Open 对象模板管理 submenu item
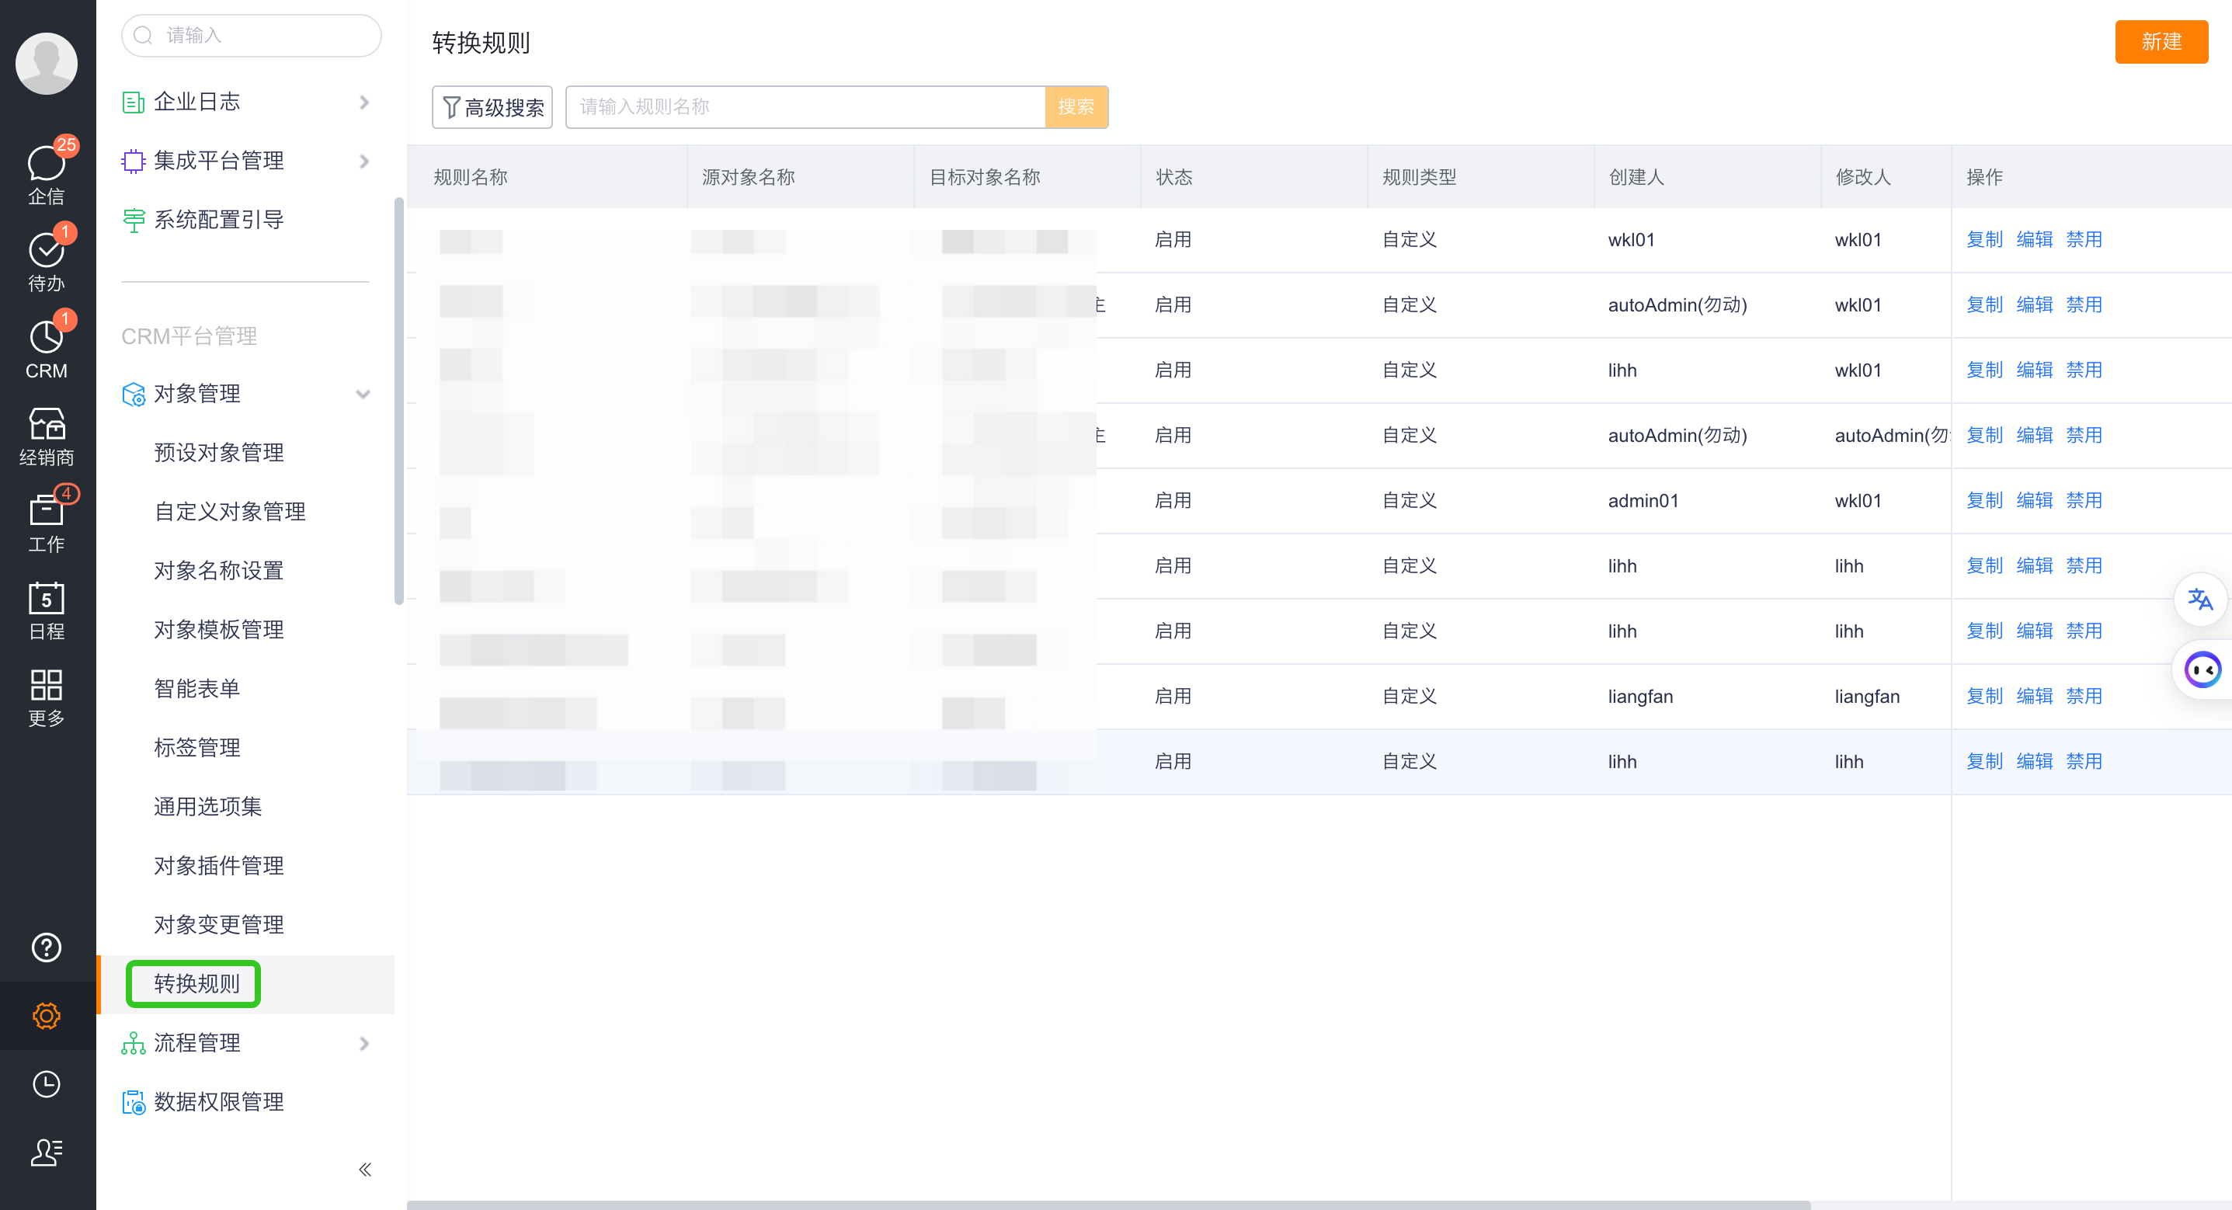This screenshot has height=1210, width=2232. (x=218, y=629)
